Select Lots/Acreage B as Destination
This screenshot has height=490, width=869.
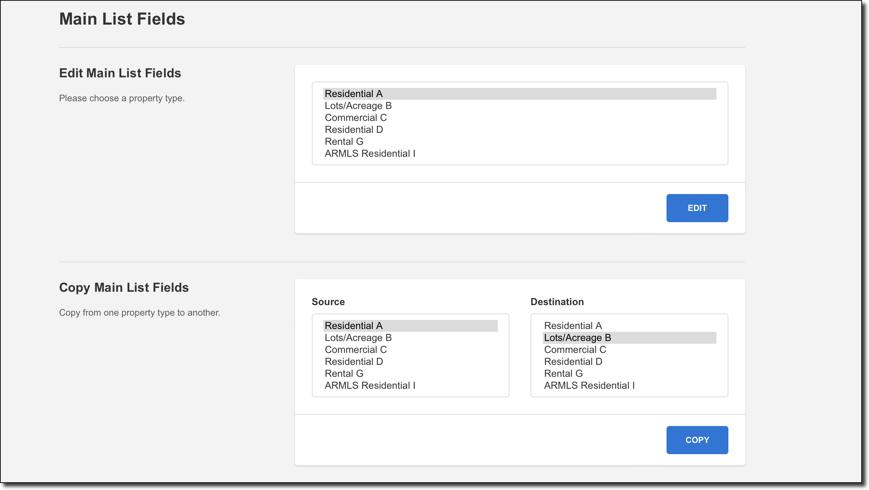tap(629, 338)
